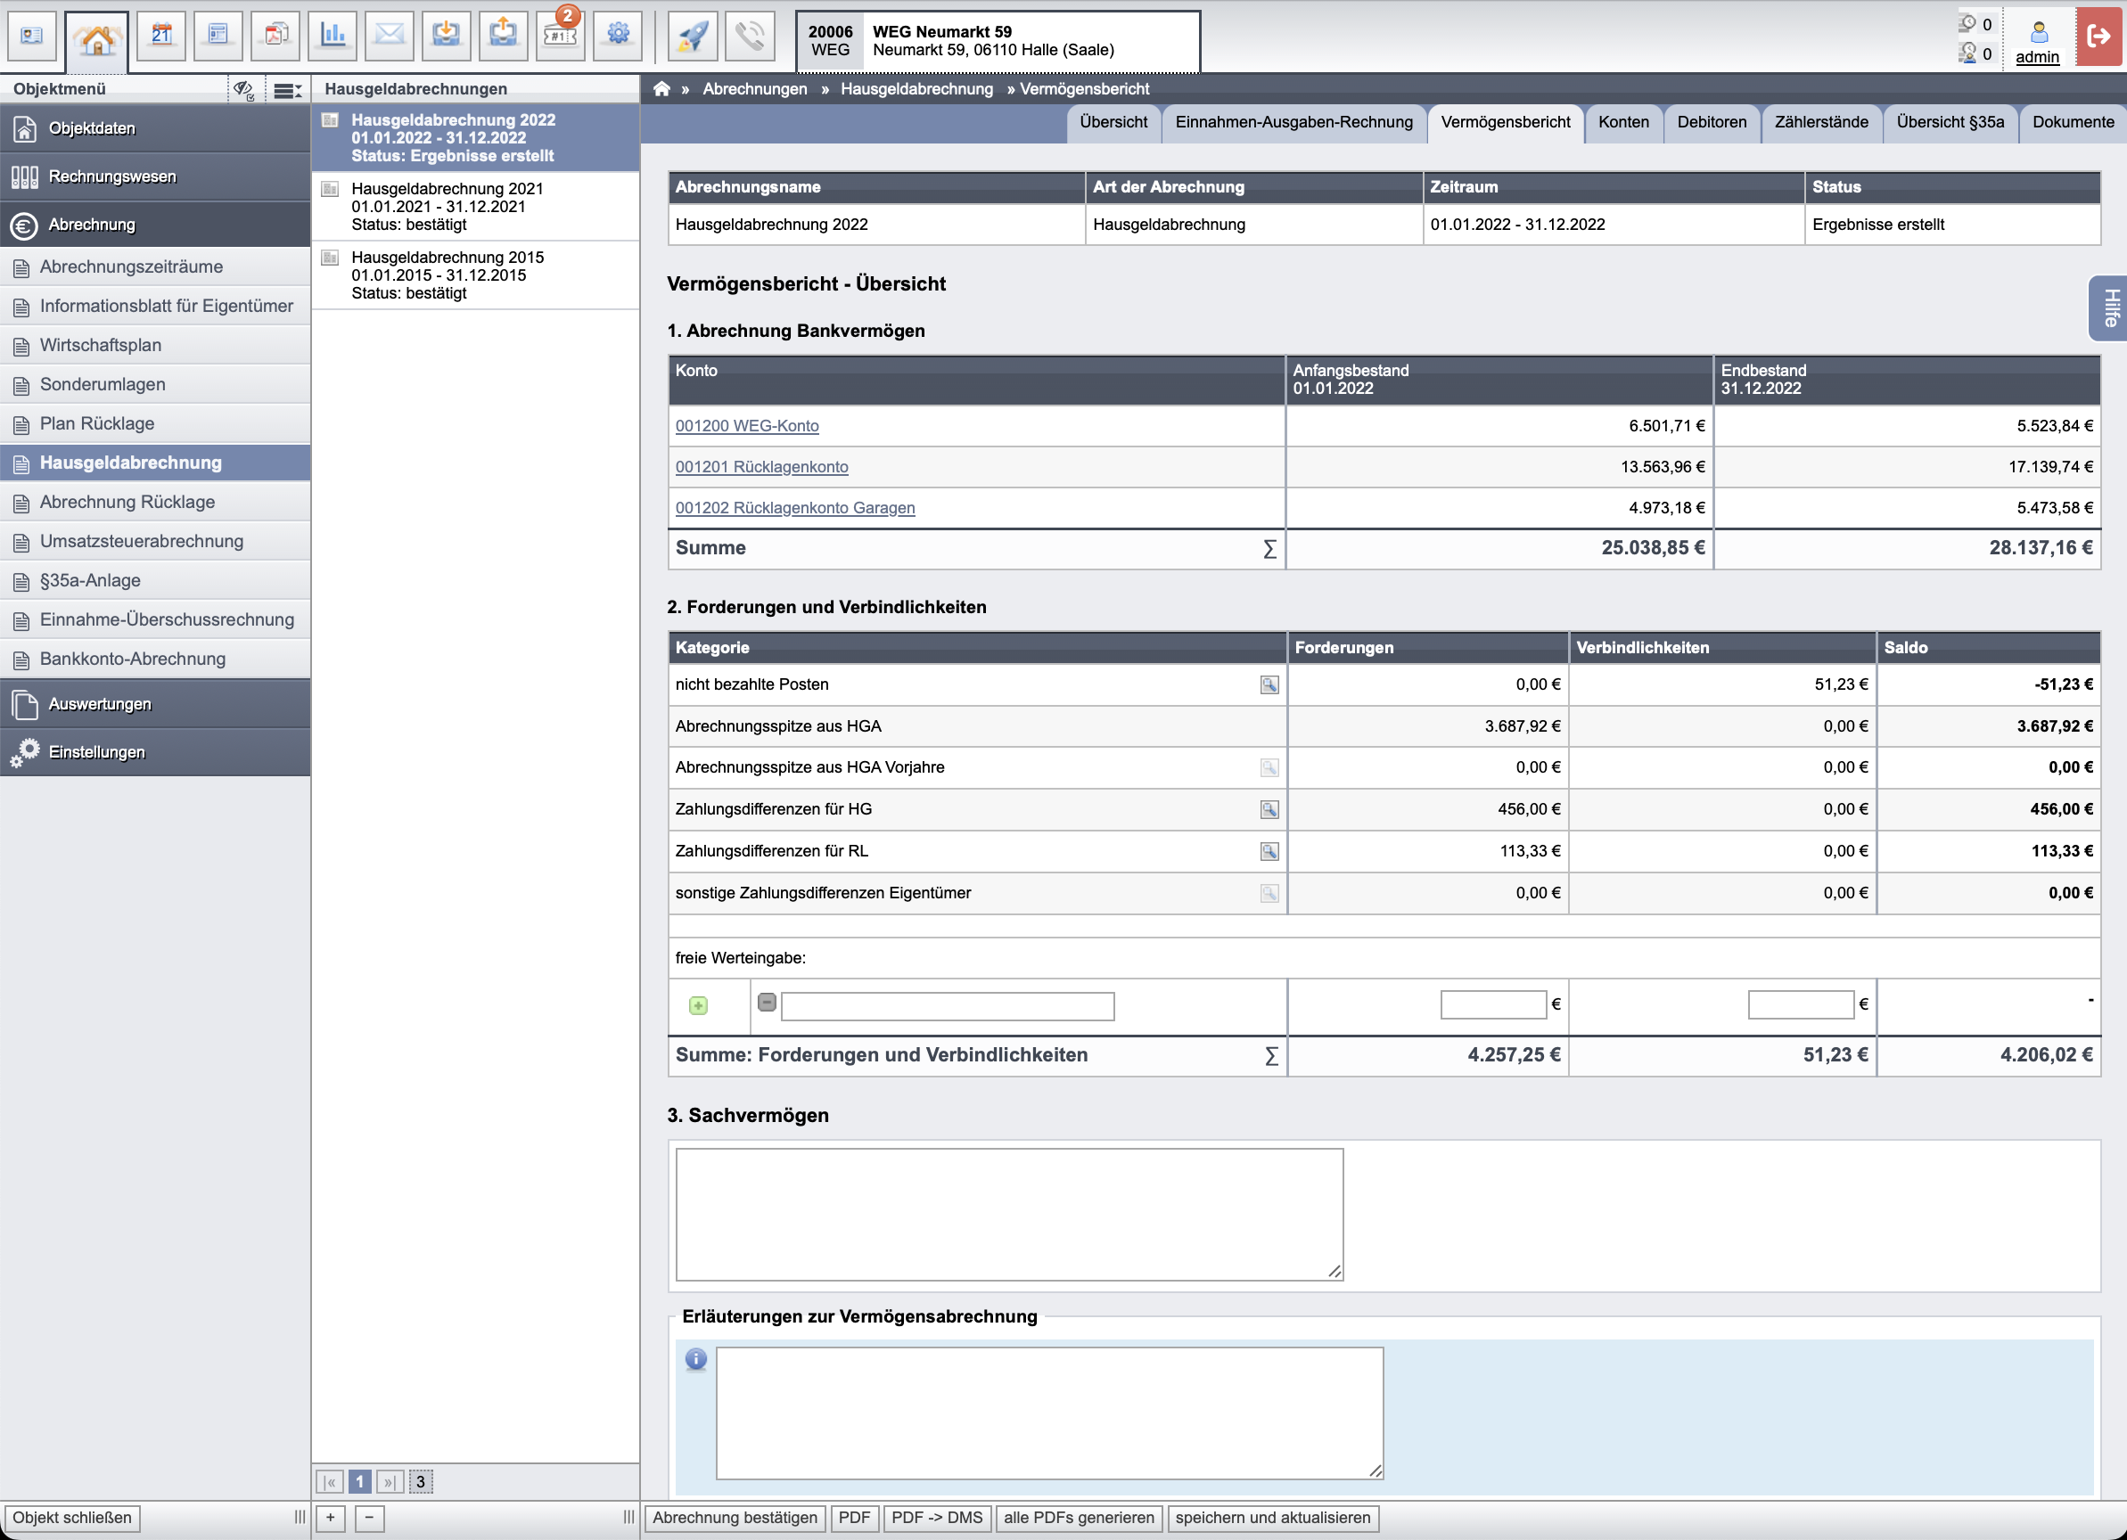
Task: Launch the rocket quick-start icon
Action: (x=693, y=36)
